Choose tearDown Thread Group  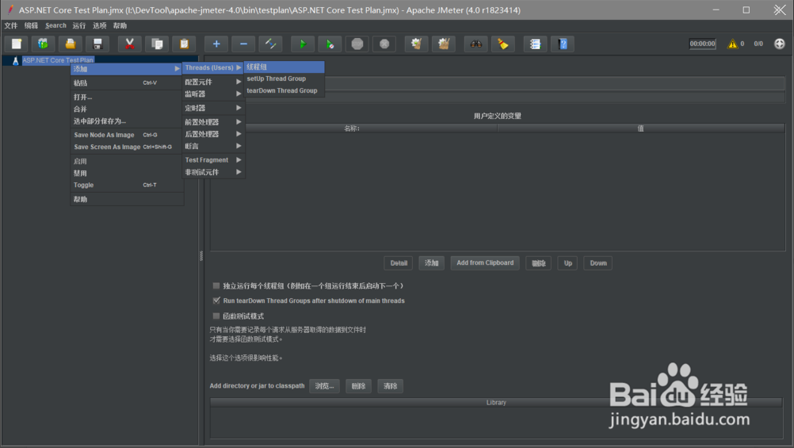(x=284, y=90)
